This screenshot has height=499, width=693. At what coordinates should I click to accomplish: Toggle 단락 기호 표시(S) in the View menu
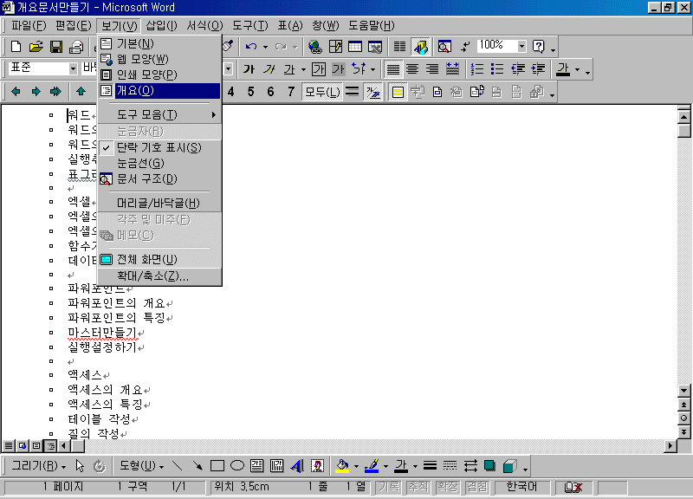pos(159,147)
